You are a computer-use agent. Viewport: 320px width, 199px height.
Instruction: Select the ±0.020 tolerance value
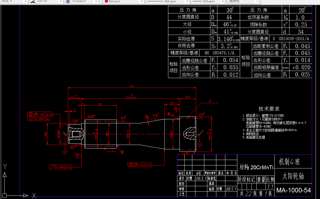(x=301, y=67)
